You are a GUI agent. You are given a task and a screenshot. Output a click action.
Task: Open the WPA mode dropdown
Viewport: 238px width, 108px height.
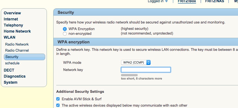click(x=136, y=62)
